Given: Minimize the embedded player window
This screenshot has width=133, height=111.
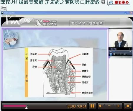Looking at the screenshot, I should [x=125, y=13].
